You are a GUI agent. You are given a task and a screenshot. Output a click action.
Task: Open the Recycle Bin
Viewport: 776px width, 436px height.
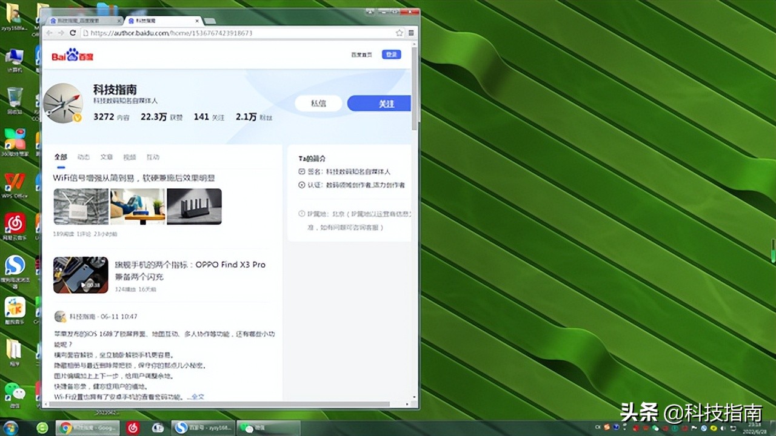pos(15,97)
